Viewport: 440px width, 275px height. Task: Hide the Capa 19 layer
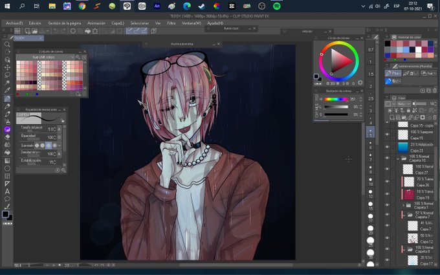tap(388, 194)
